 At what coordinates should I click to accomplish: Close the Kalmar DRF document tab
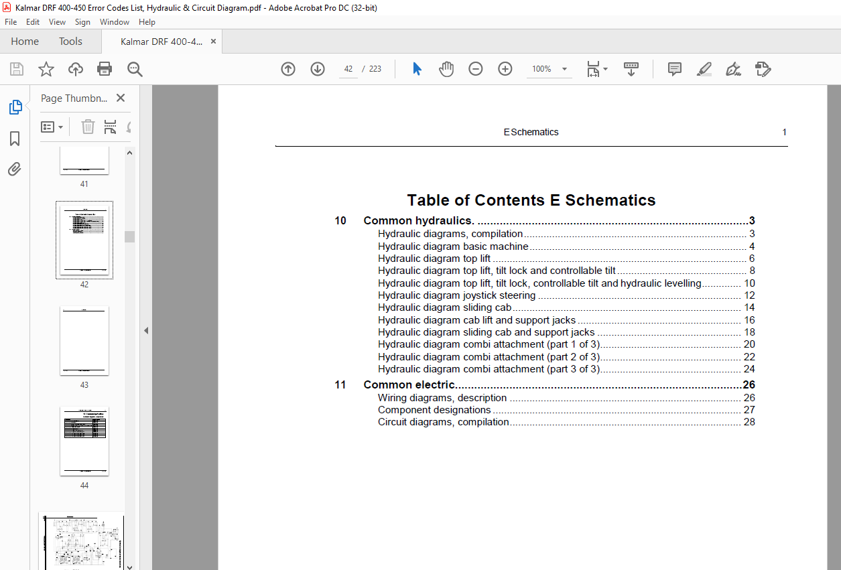[213, 42]
